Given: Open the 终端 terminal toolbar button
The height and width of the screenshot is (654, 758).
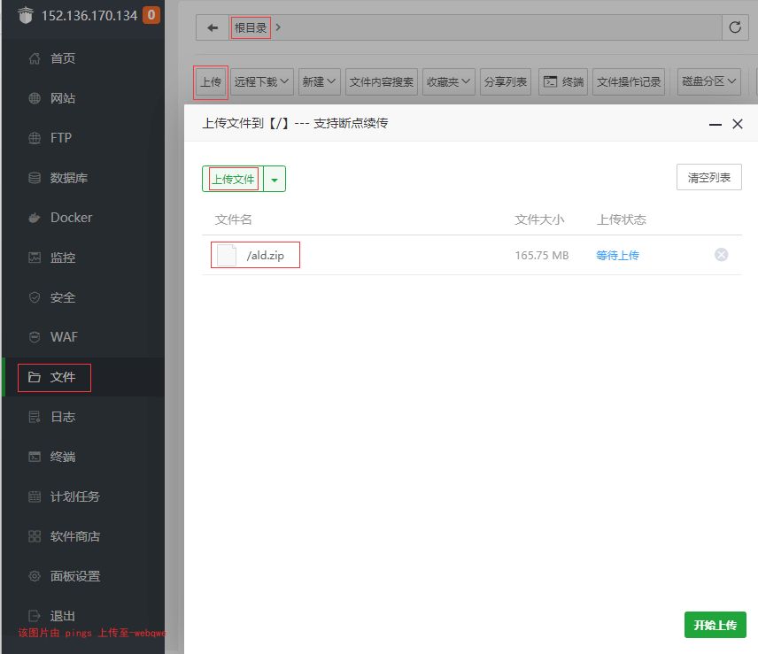Looking at the screenshot, I should pos(563,82).
